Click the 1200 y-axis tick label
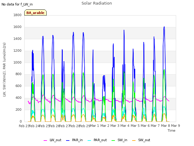The width and height of the screenshot is (194, 146). [x=18, y=51]
